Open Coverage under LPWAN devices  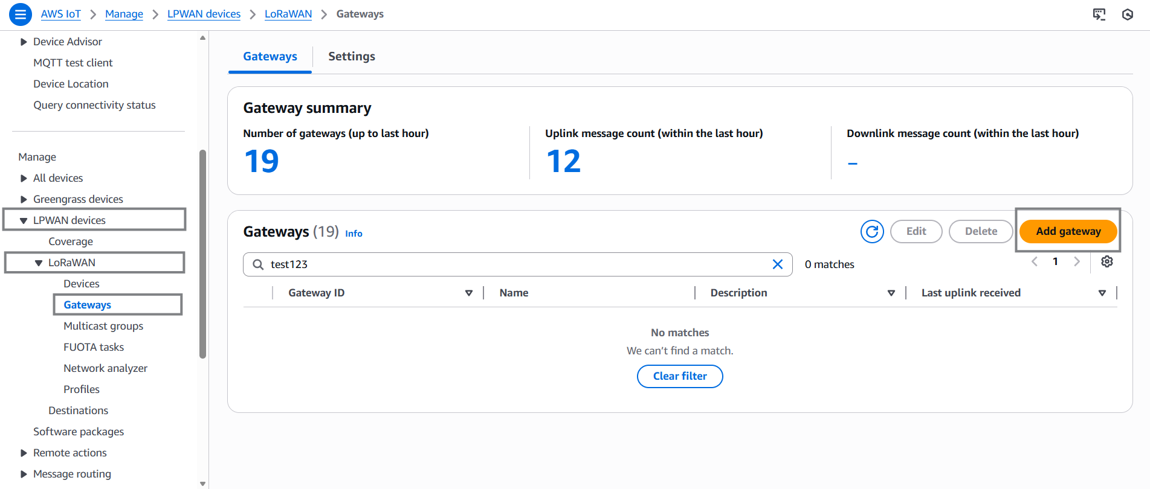coord(71,241)
